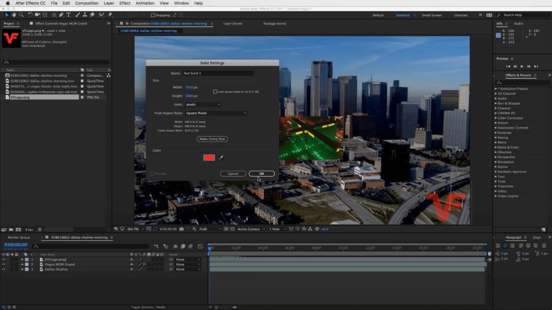Pick a color with the eyedropper in dialog
The height and width of the screenshot is (310, 552).
[221, 158]
